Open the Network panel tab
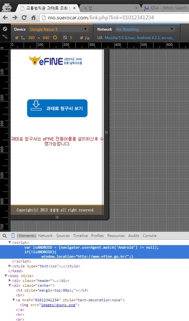Viewport: 189px width, 321px height. [45, 236]
